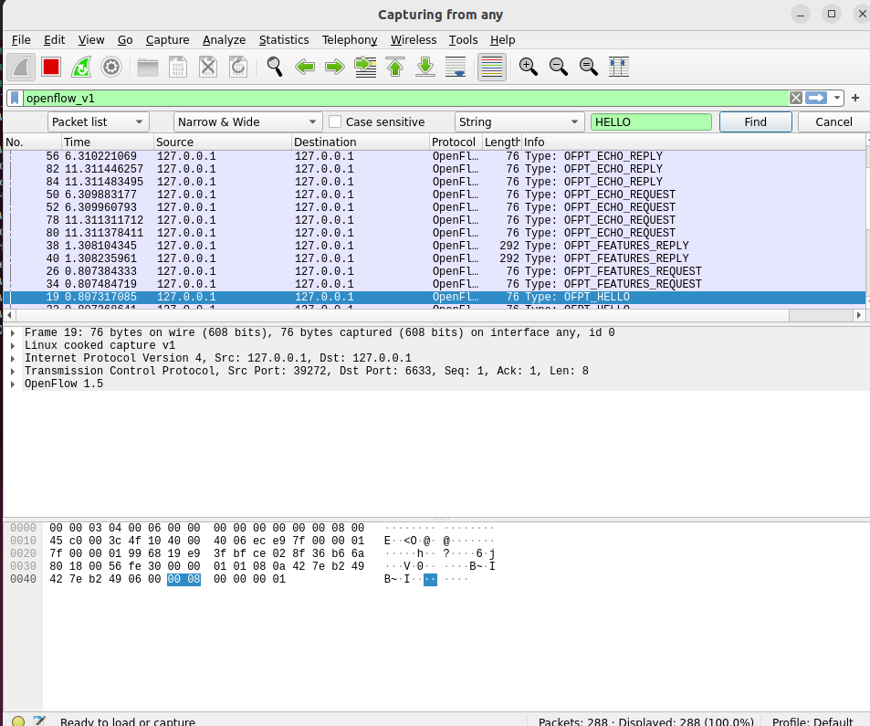870x726 pixels.
Task: Add a display filter button plus
Action: 855,99
